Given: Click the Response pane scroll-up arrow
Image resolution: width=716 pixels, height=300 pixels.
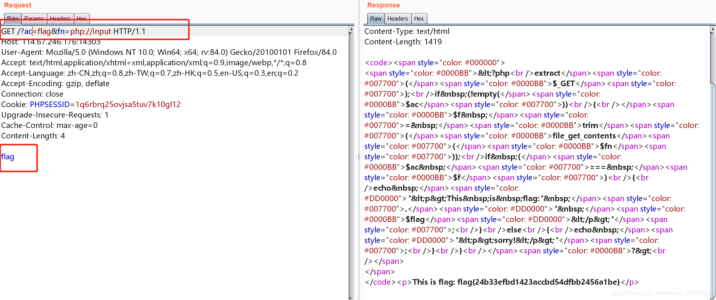Looking at the screenshot, I should [x=713, y=29].
